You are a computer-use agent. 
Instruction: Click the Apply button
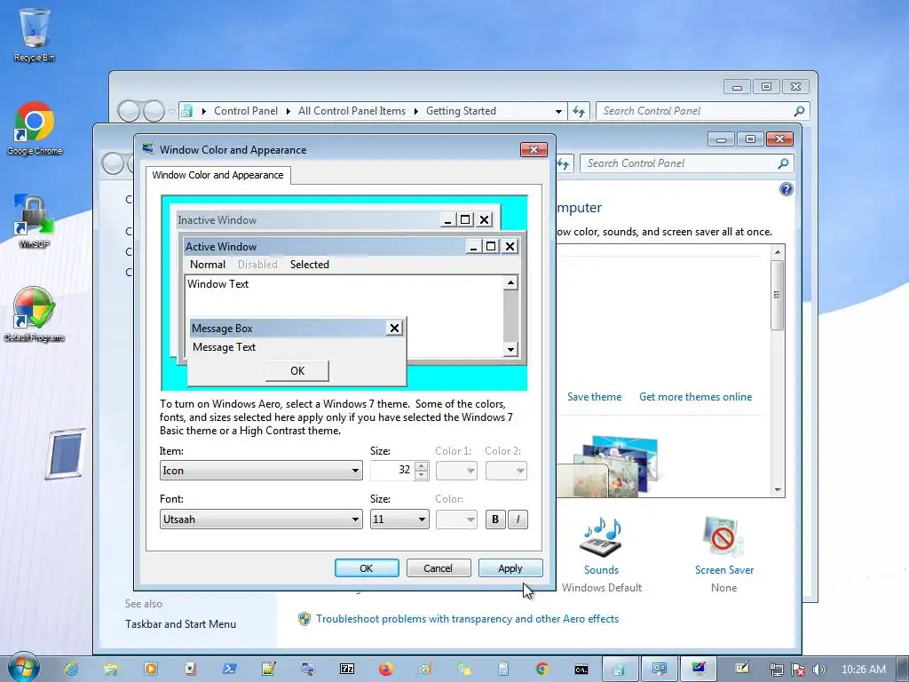[510, 568]
